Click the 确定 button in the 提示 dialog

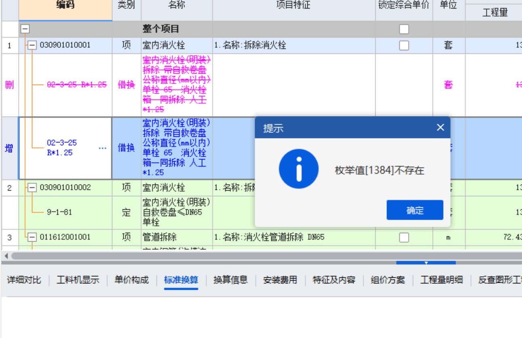[414, 210]
